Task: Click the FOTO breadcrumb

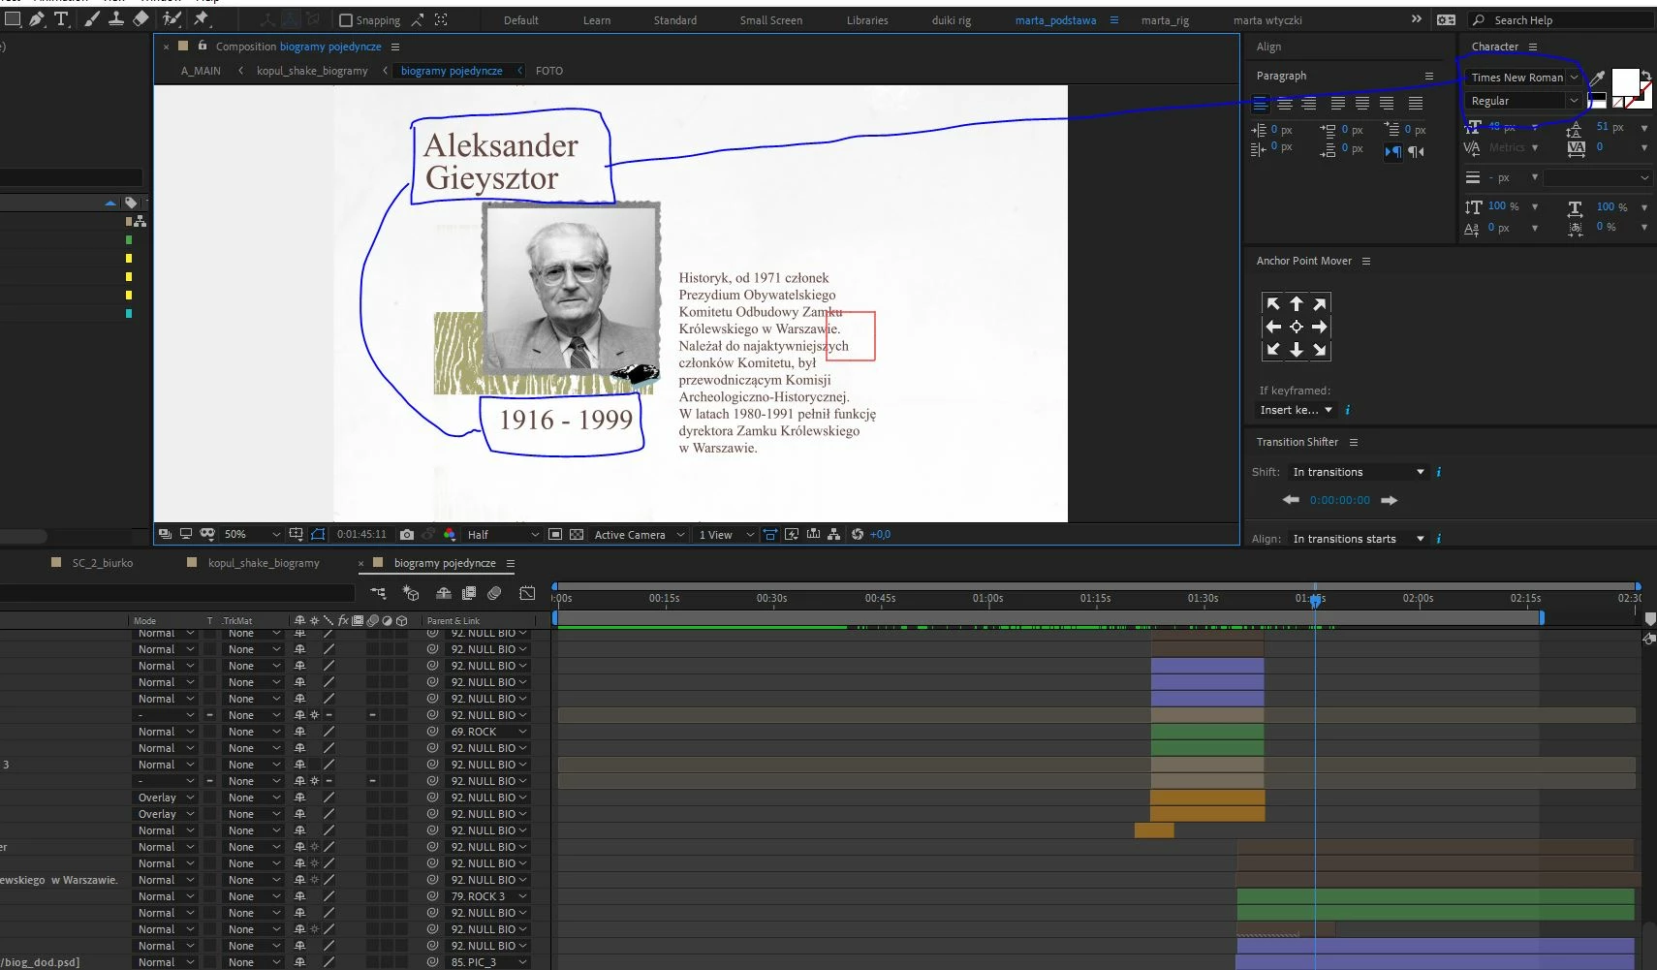Action: tap(549, 71)
